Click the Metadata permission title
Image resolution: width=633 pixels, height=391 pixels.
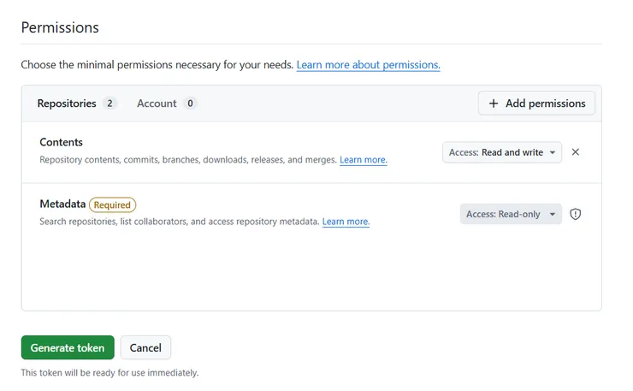(x=62, y=204)
